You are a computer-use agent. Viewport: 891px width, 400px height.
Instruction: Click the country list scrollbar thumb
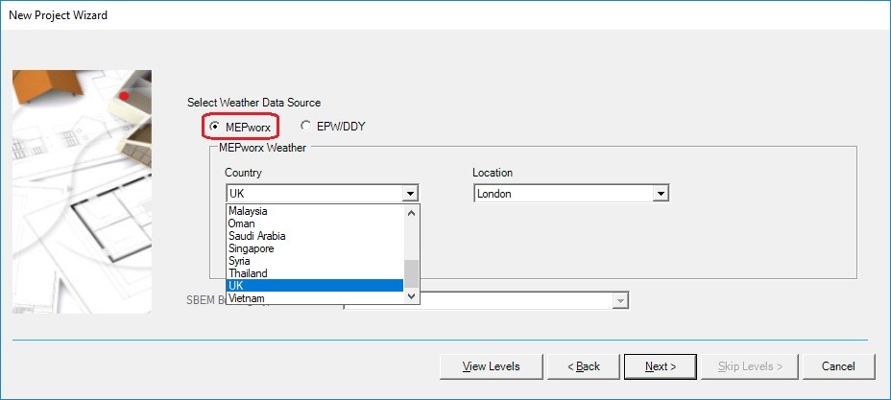coord(411,274)
